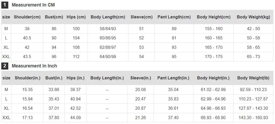Click the Body Weight(kg) column header
Image resolution: width=275 pixels, height=124 pixels.
click(253, 17)
